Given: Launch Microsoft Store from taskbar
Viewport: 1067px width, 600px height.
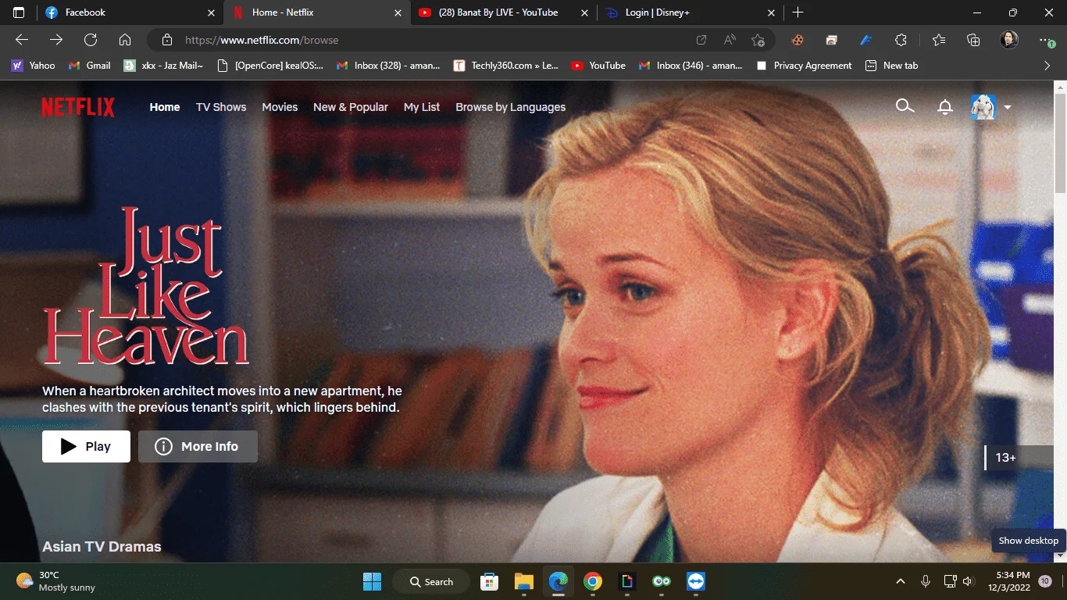Looking at the screenshot, I should pos(490,581).
